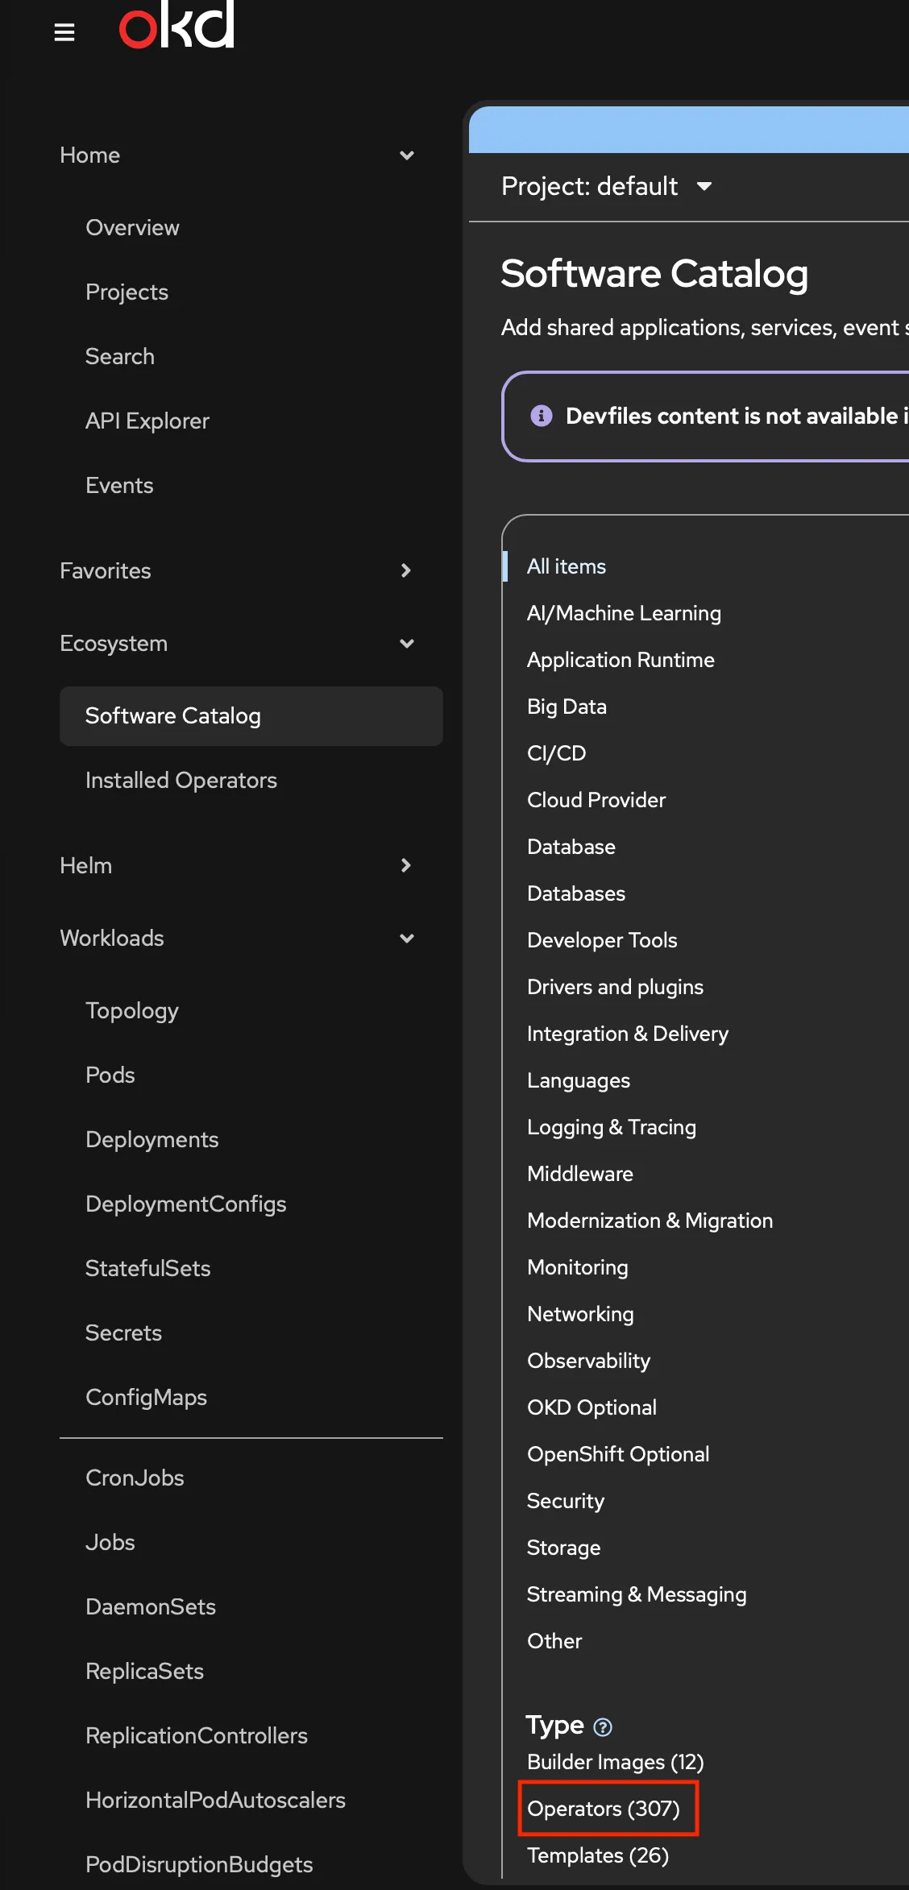The image size is (909, 1890).
Task: Filter by CI/CD category
Action: [x=556, y=753]
